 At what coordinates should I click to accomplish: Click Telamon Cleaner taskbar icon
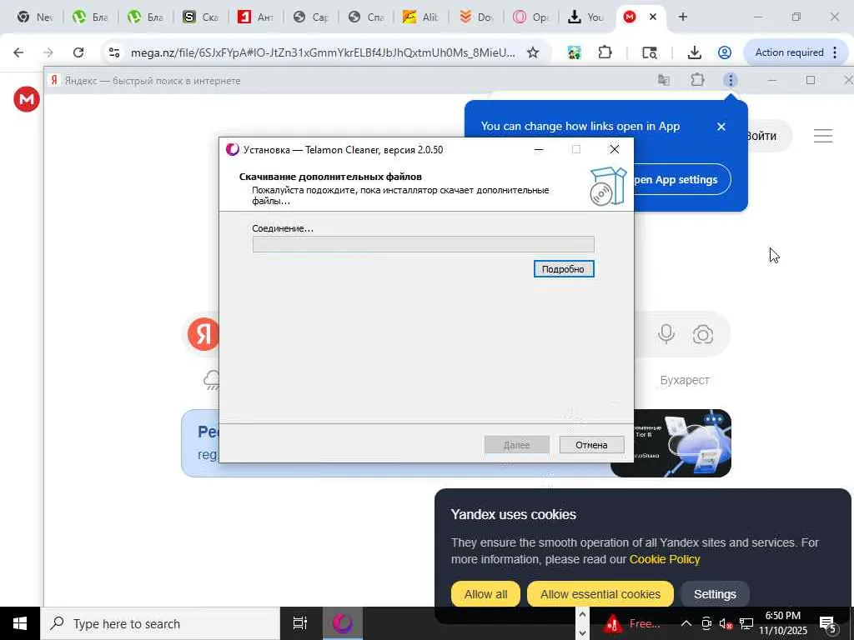pyautogui.click(x=343, y=623)
